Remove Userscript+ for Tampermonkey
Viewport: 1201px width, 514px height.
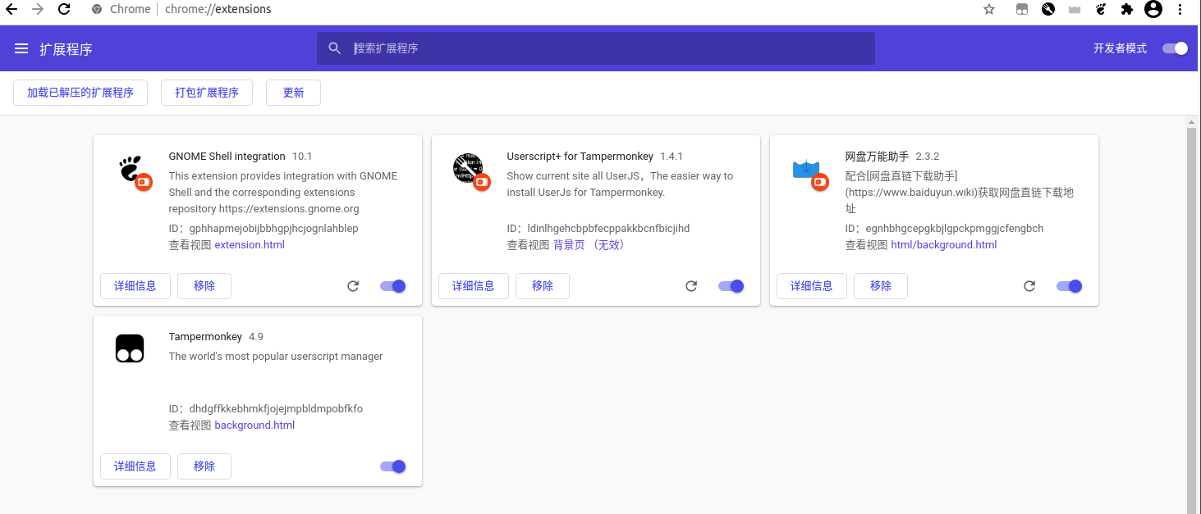[x=543, y=286]
